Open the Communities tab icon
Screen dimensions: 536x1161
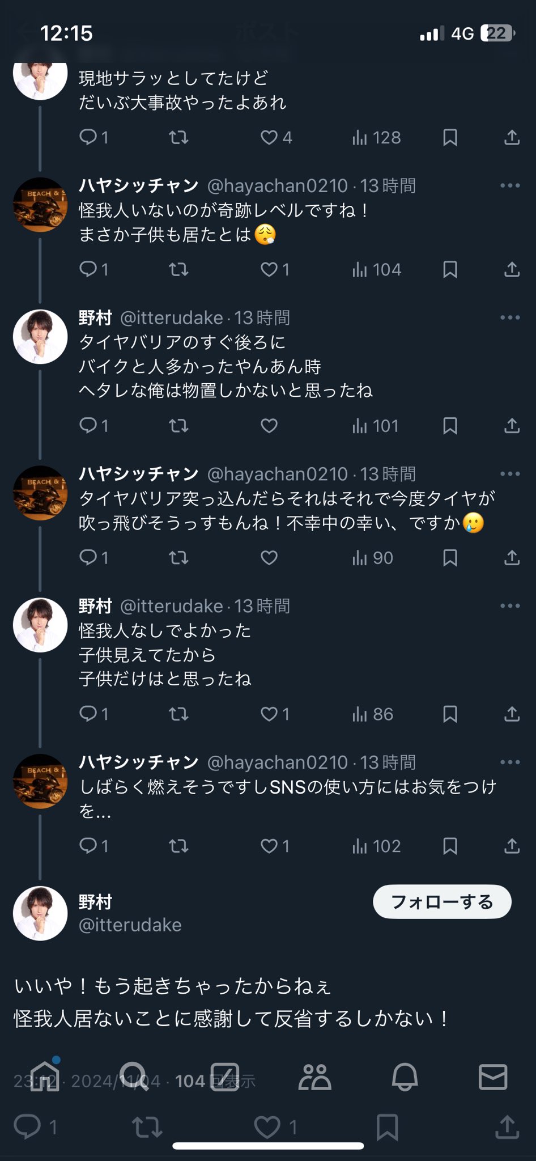314,1076
